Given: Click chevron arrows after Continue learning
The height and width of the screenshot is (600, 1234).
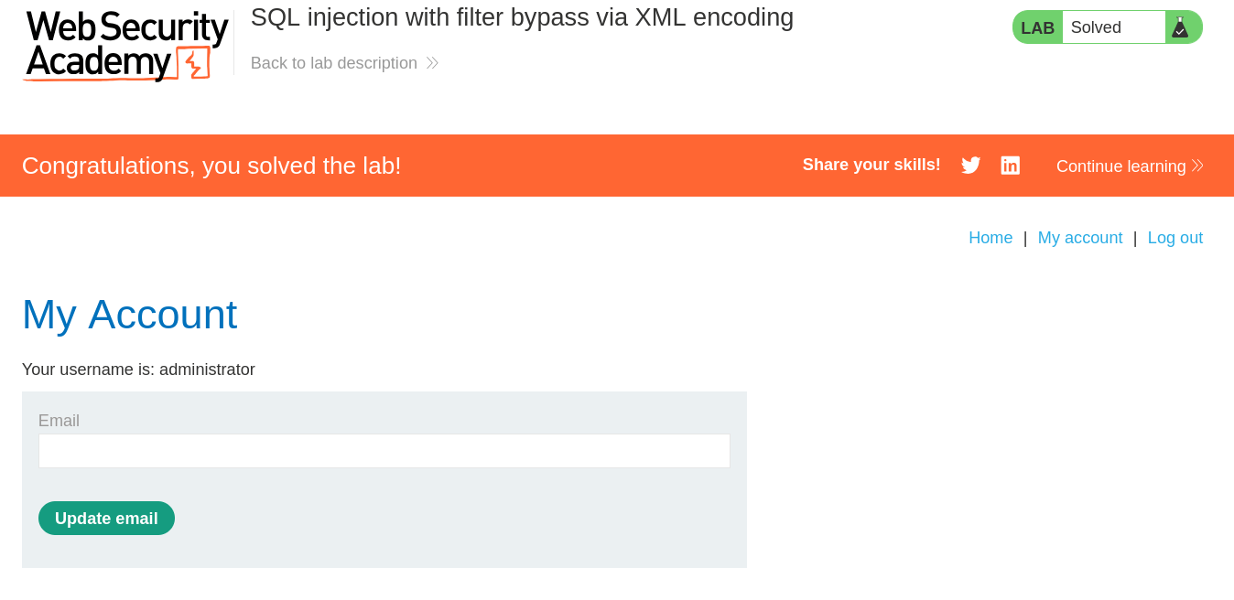Looking at the screenshot, I should 1197,166.
